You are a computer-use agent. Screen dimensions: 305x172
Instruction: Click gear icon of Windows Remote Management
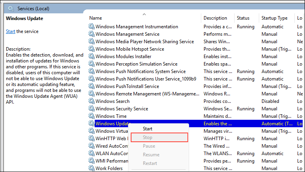point(92,93)
